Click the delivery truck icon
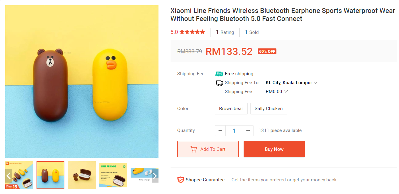 pos(219,83)
